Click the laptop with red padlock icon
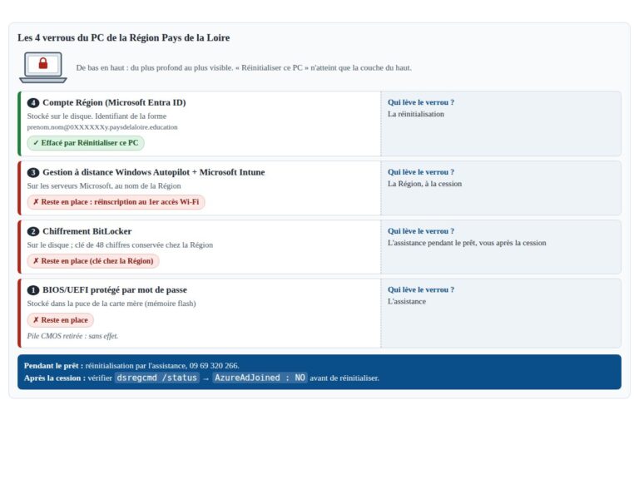This screenshot has width=639, height=479. pyautogui.click(x=42, y=67)
